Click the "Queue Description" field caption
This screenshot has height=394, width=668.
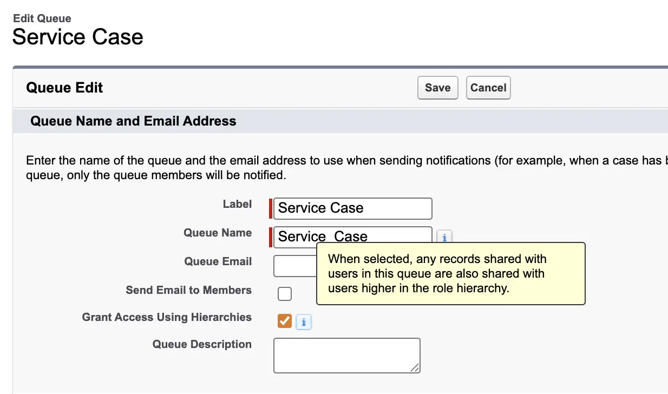[202, 344]
